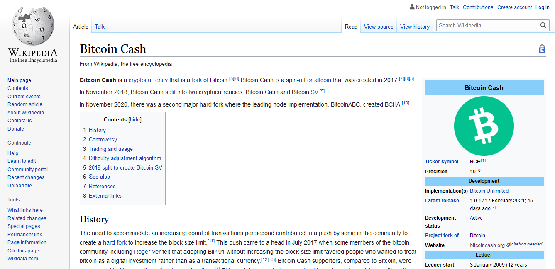Click the citation needed tag
The image size is (555, 269).
pyautogui.click(x=527, y=244)
